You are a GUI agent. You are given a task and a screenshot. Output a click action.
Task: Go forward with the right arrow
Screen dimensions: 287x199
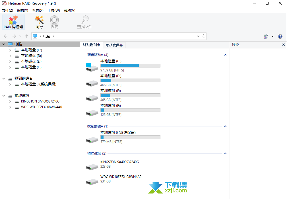(14, 36)
